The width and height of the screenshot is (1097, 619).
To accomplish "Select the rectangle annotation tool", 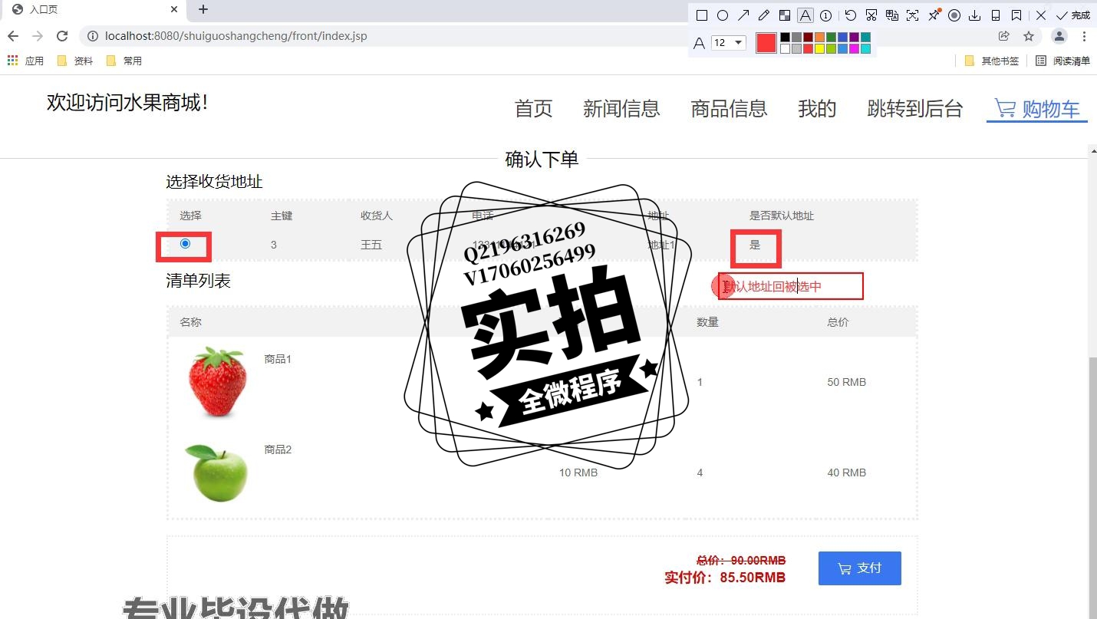I will click(x=701, y=15).
